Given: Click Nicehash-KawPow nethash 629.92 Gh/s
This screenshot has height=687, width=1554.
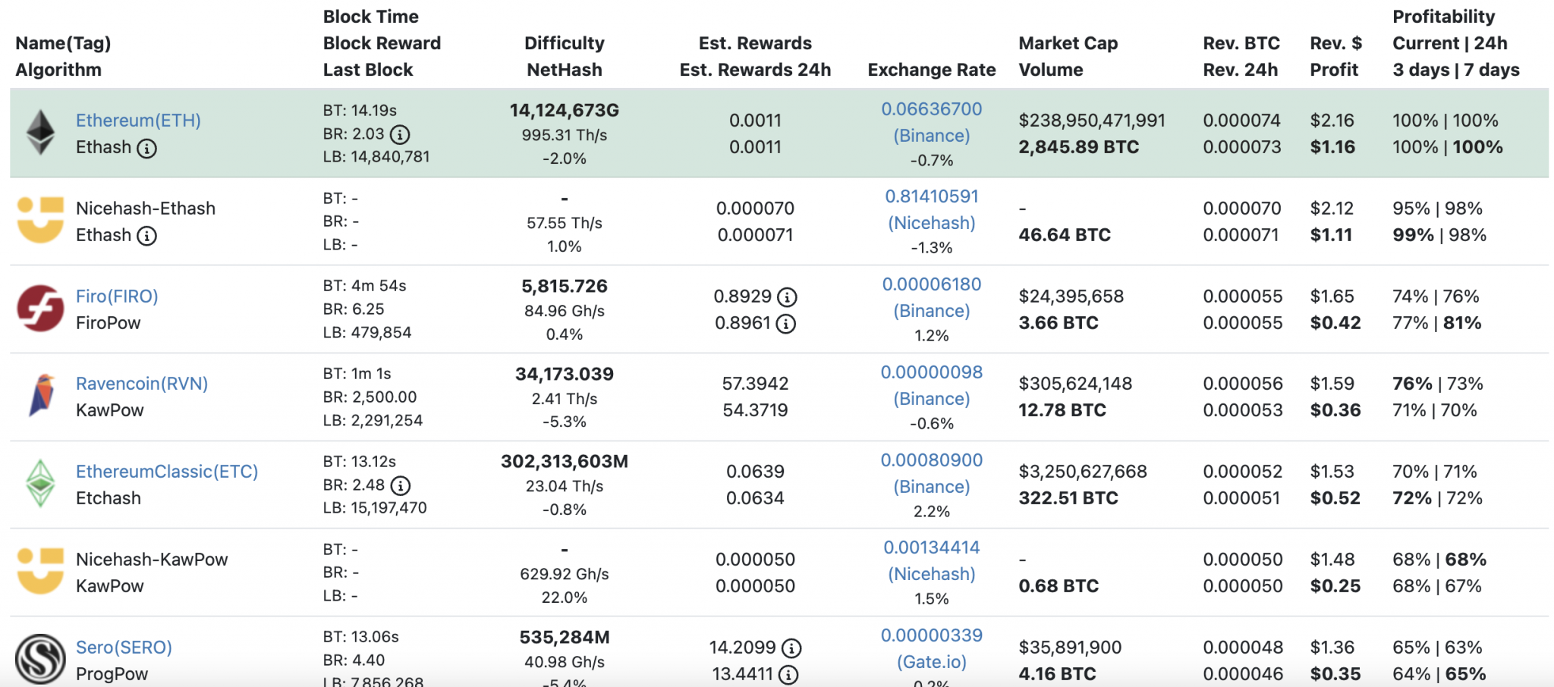Looking at the screenshot, I should tap(565, 574).
